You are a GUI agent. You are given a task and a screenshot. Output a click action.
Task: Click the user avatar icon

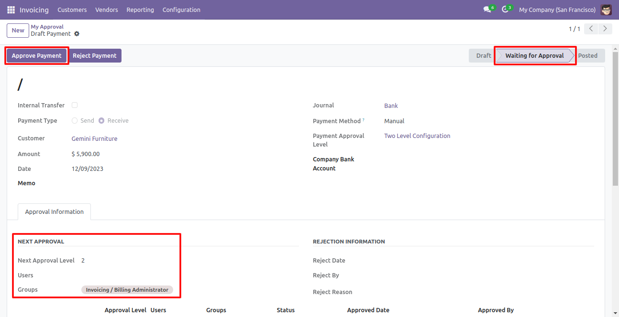(606, 10)
